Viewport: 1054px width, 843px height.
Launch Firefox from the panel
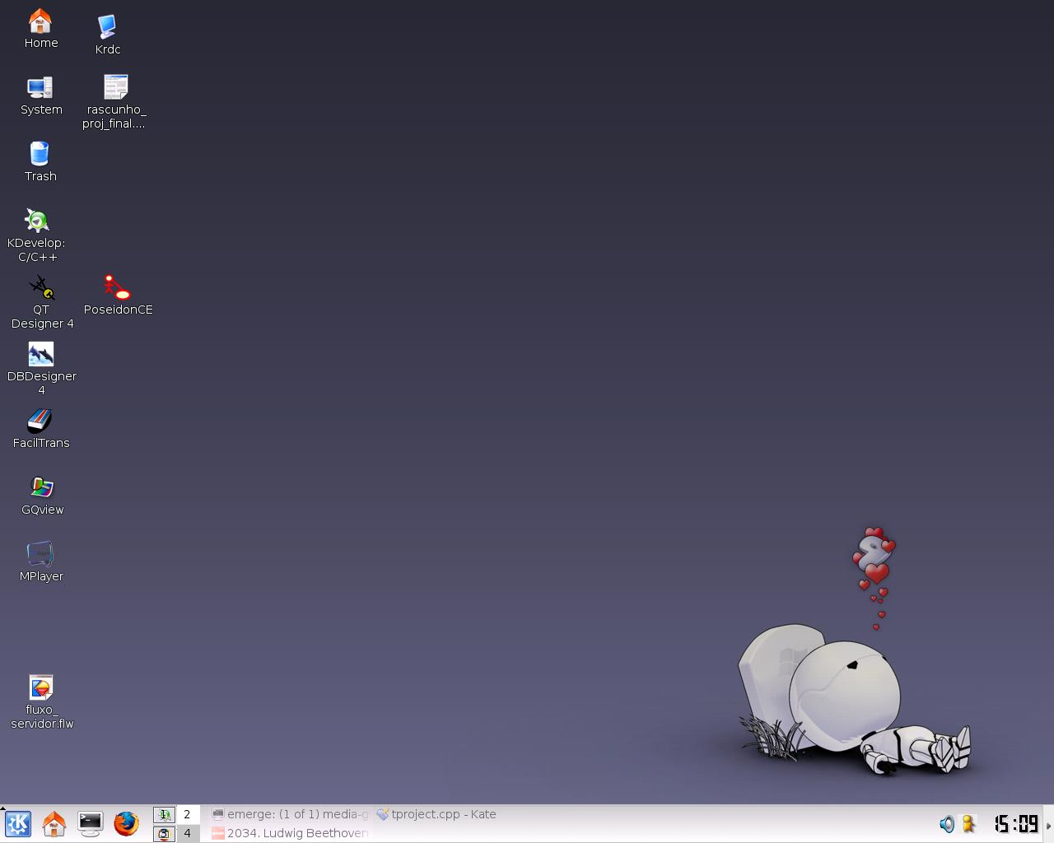[126, 823]
